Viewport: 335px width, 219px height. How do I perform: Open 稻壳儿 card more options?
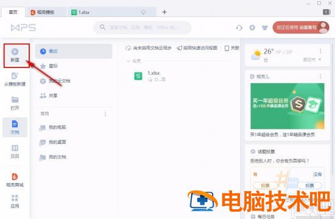320,76
